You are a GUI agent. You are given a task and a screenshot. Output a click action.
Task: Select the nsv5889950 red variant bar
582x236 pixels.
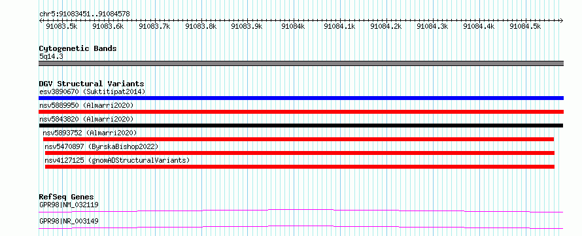pos(301,112)
